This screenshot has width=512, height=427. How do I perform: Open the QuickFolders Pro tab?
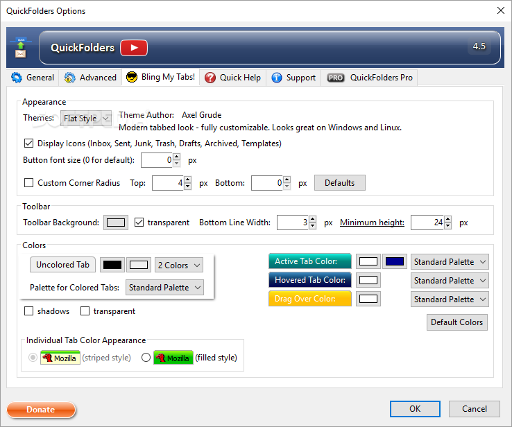pos(369,78)
